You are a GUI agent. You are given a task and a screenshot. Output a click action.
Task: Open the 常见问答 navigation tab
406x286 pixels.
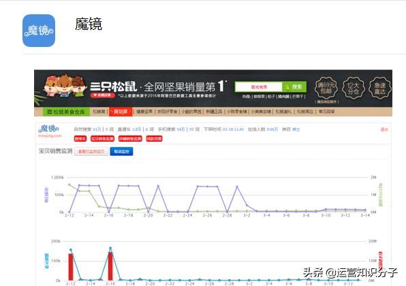click(326, 112)
